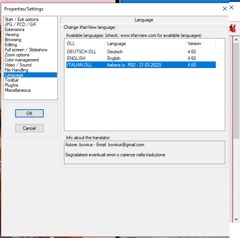
Task: Open Start / Exit options settings
Action: point(21,19)
